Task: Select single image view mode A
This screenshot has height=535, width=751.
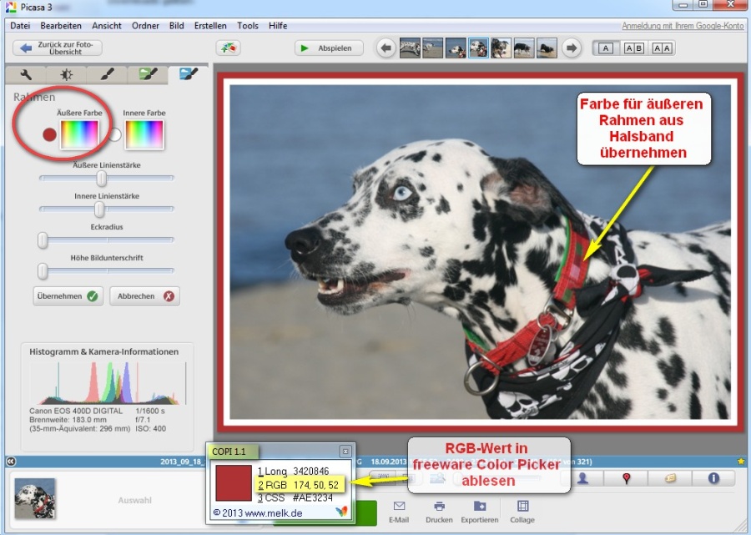Action: click(606, 48)
